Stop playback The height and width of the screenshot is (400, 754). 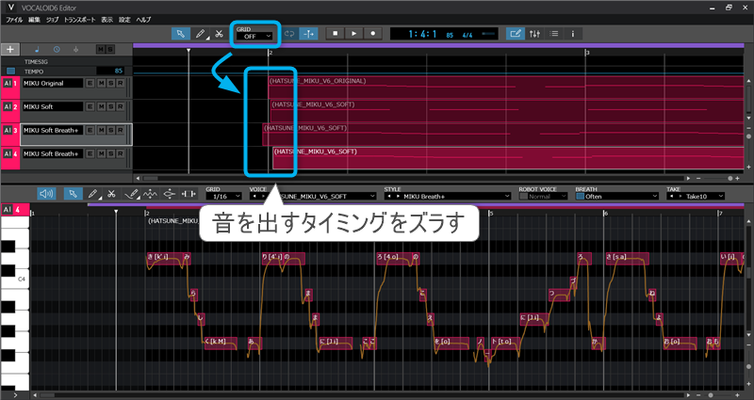click(336, 34)
